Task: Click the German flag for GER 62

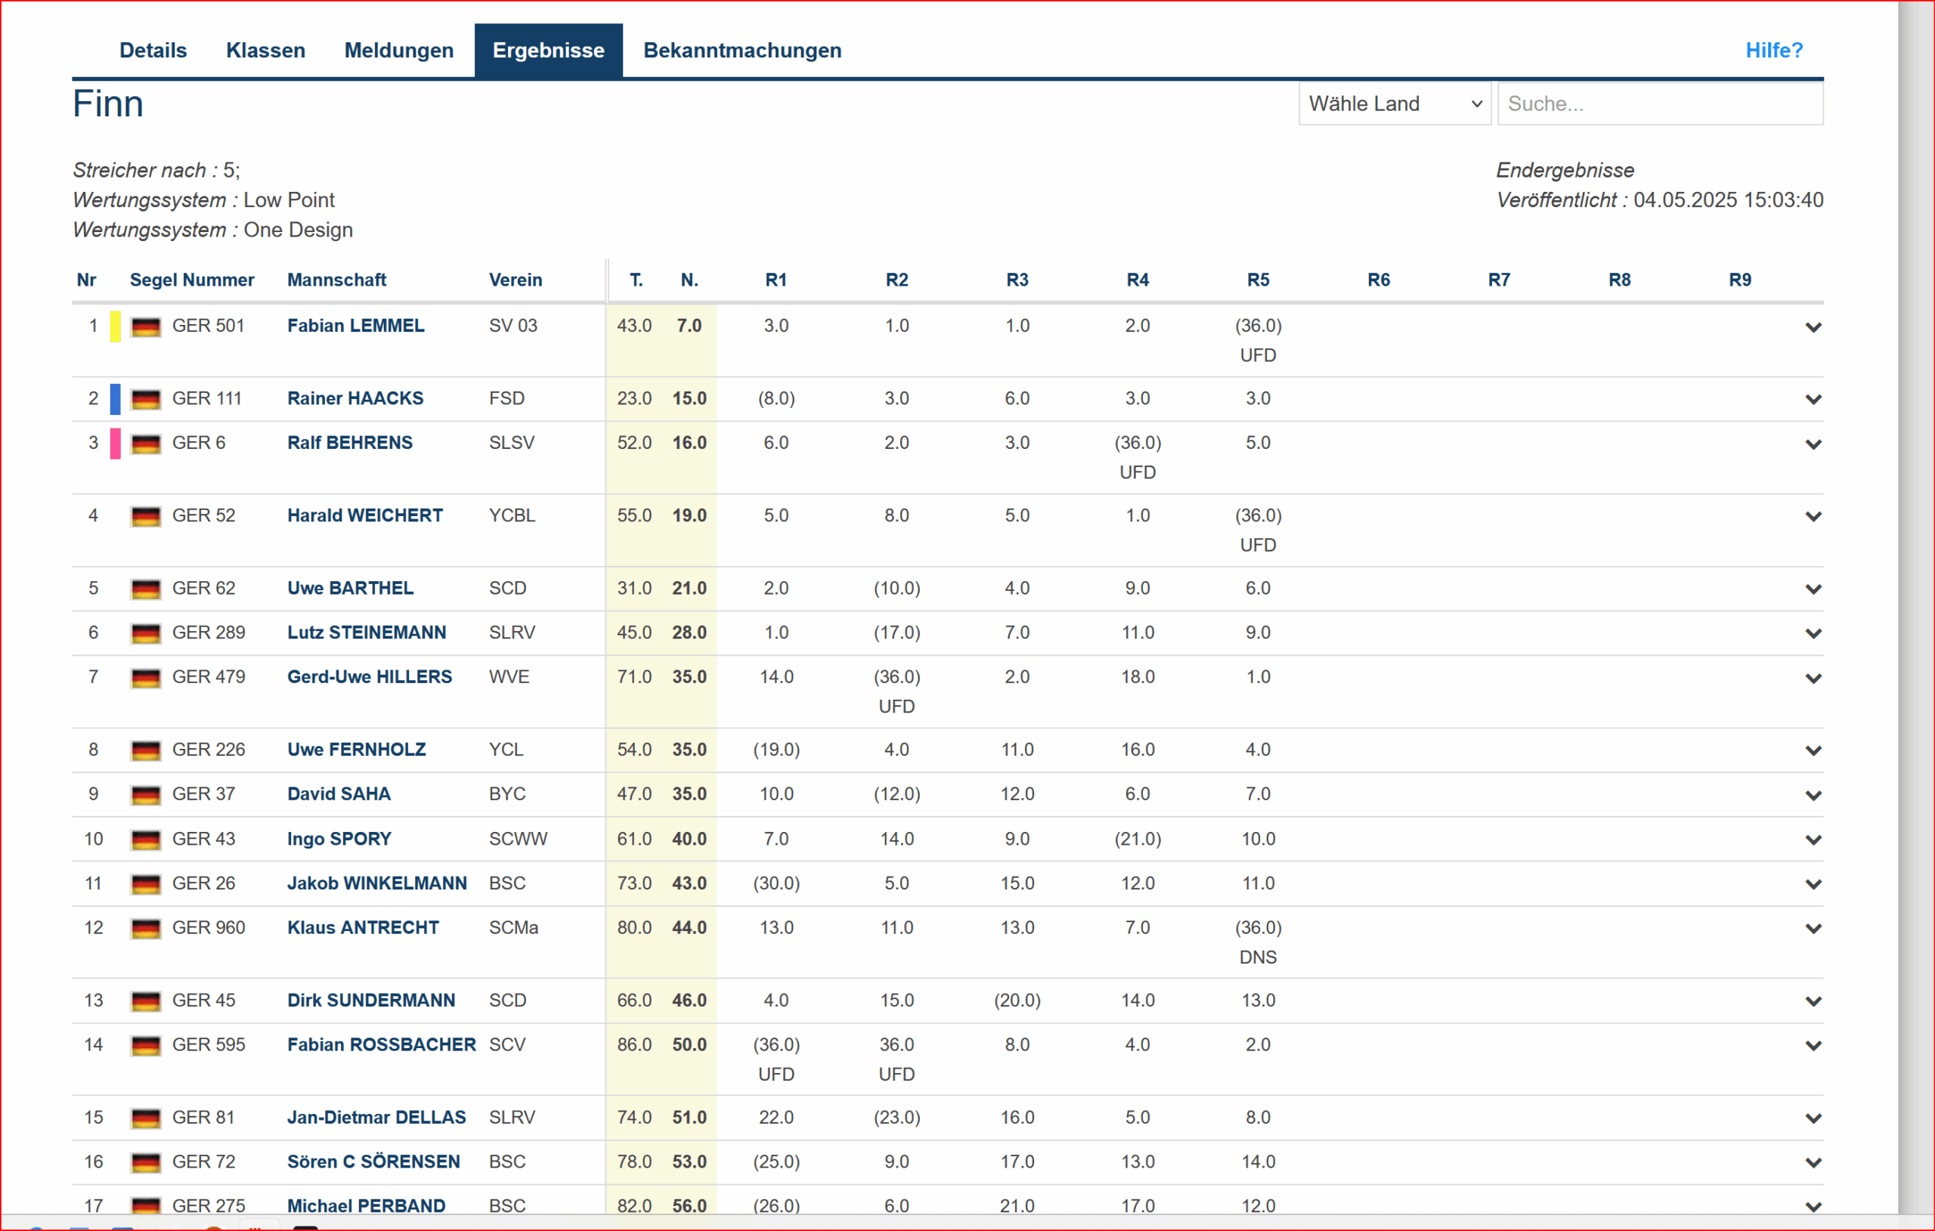Action: (x=145, y=589)
